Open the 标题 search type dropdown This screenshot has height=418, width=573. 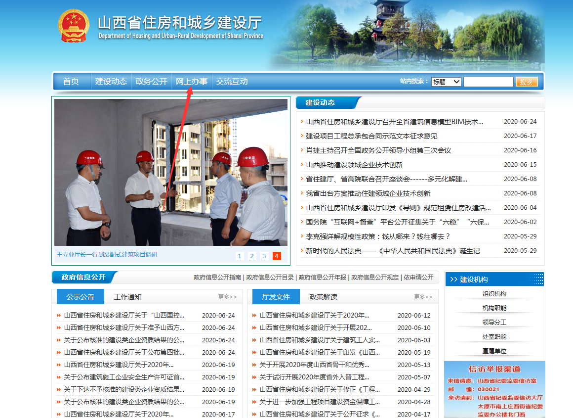[445, 81]
